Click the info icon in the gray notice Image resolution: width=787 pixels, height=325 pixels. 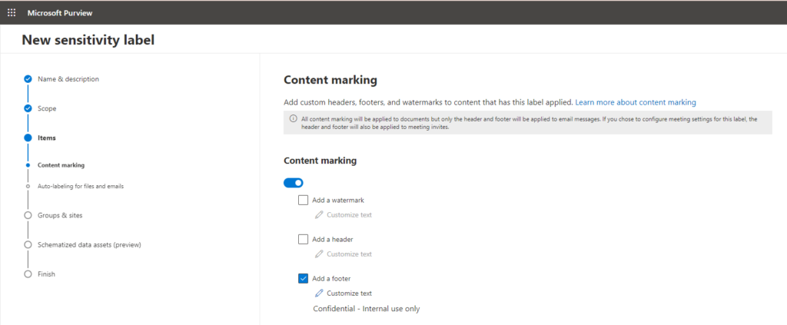pos(293,119)
